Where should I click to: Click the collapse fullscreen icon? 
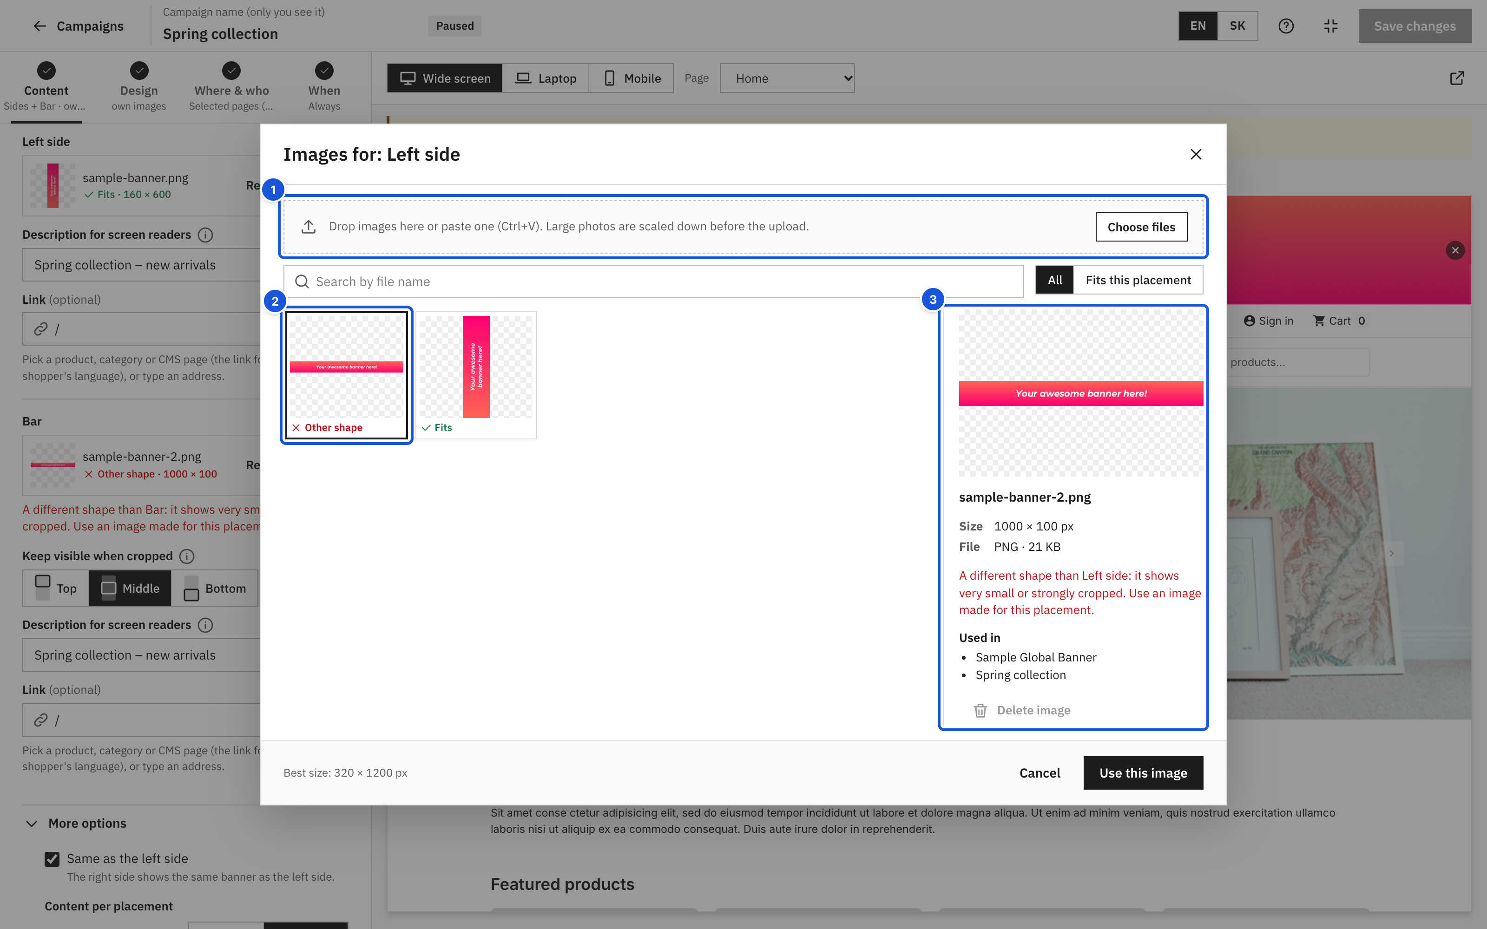(1331, 26)
